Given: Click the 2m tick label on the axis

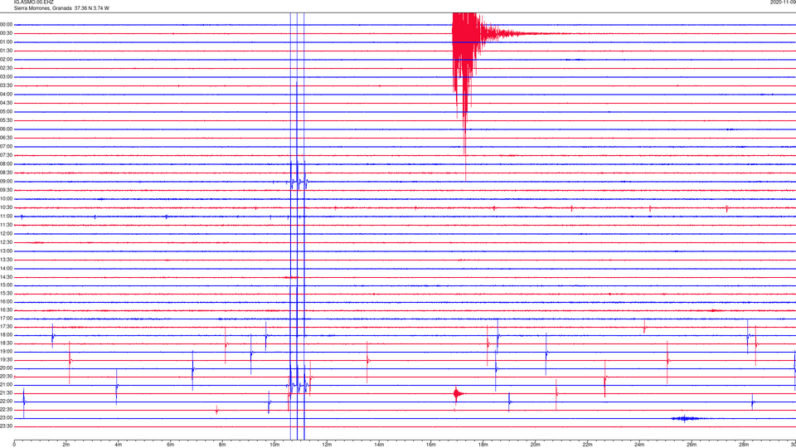Looking at the screenshot, I should pyautogui.click(x=66, y=445).
